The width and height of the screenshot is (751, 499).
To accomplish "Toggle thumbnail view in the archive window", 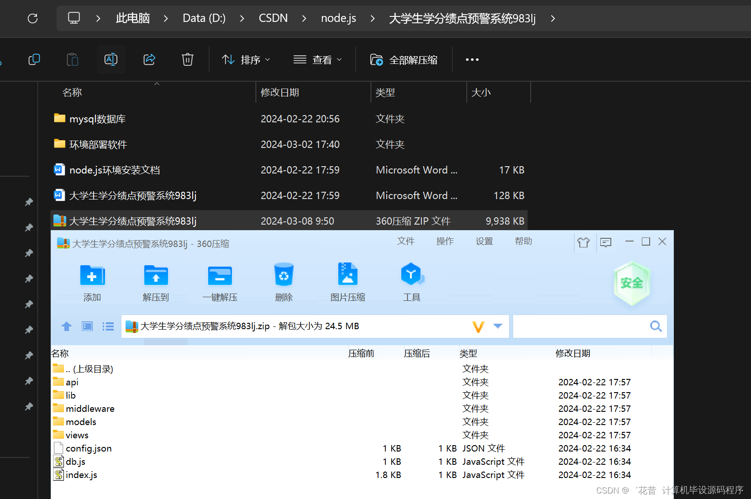I will 87,326.
